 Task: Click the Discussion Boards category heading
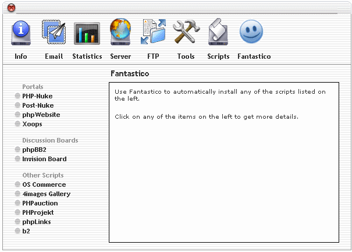(x=50, y=140)
